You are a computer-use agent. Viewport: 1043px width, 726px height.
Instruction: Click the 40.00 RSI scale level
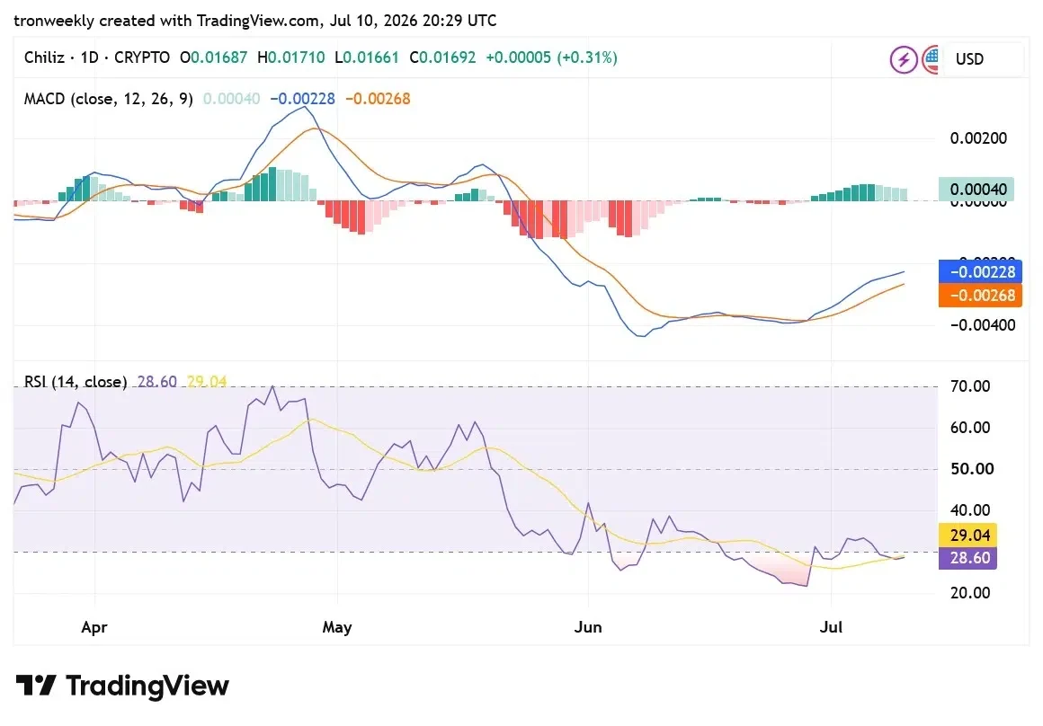pos(970,510)
